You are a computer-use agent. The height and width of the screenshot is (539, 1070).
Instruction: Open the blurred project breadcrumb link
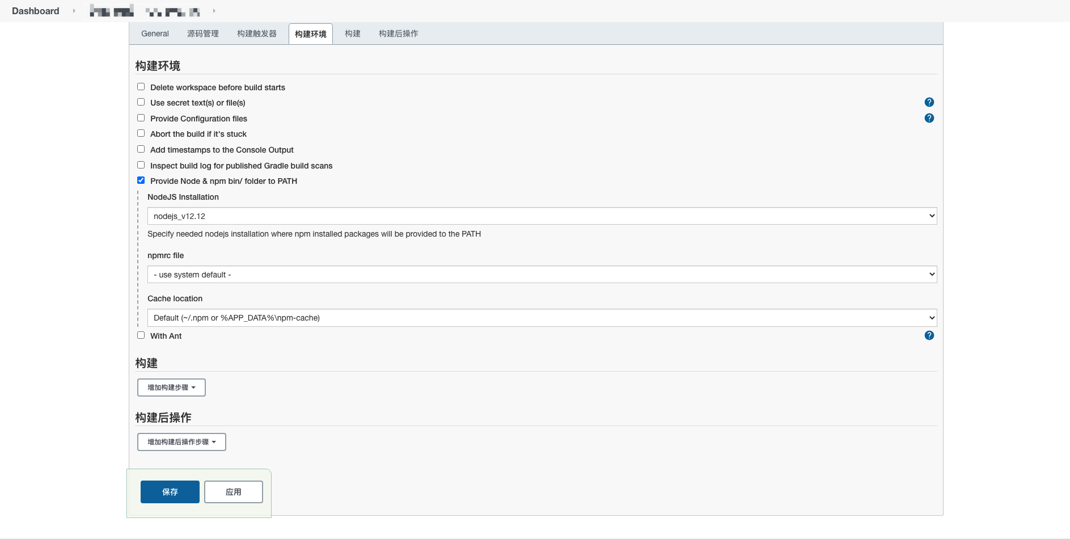click(145, 11)
